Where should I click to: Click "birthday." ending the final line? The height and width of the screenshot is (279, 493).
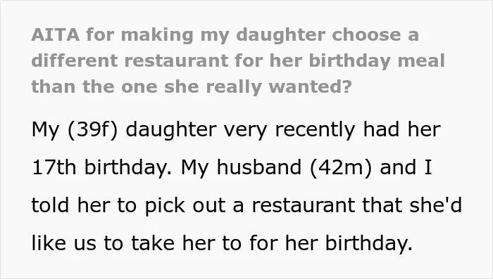pyautogui.click(x=368, y=243)
